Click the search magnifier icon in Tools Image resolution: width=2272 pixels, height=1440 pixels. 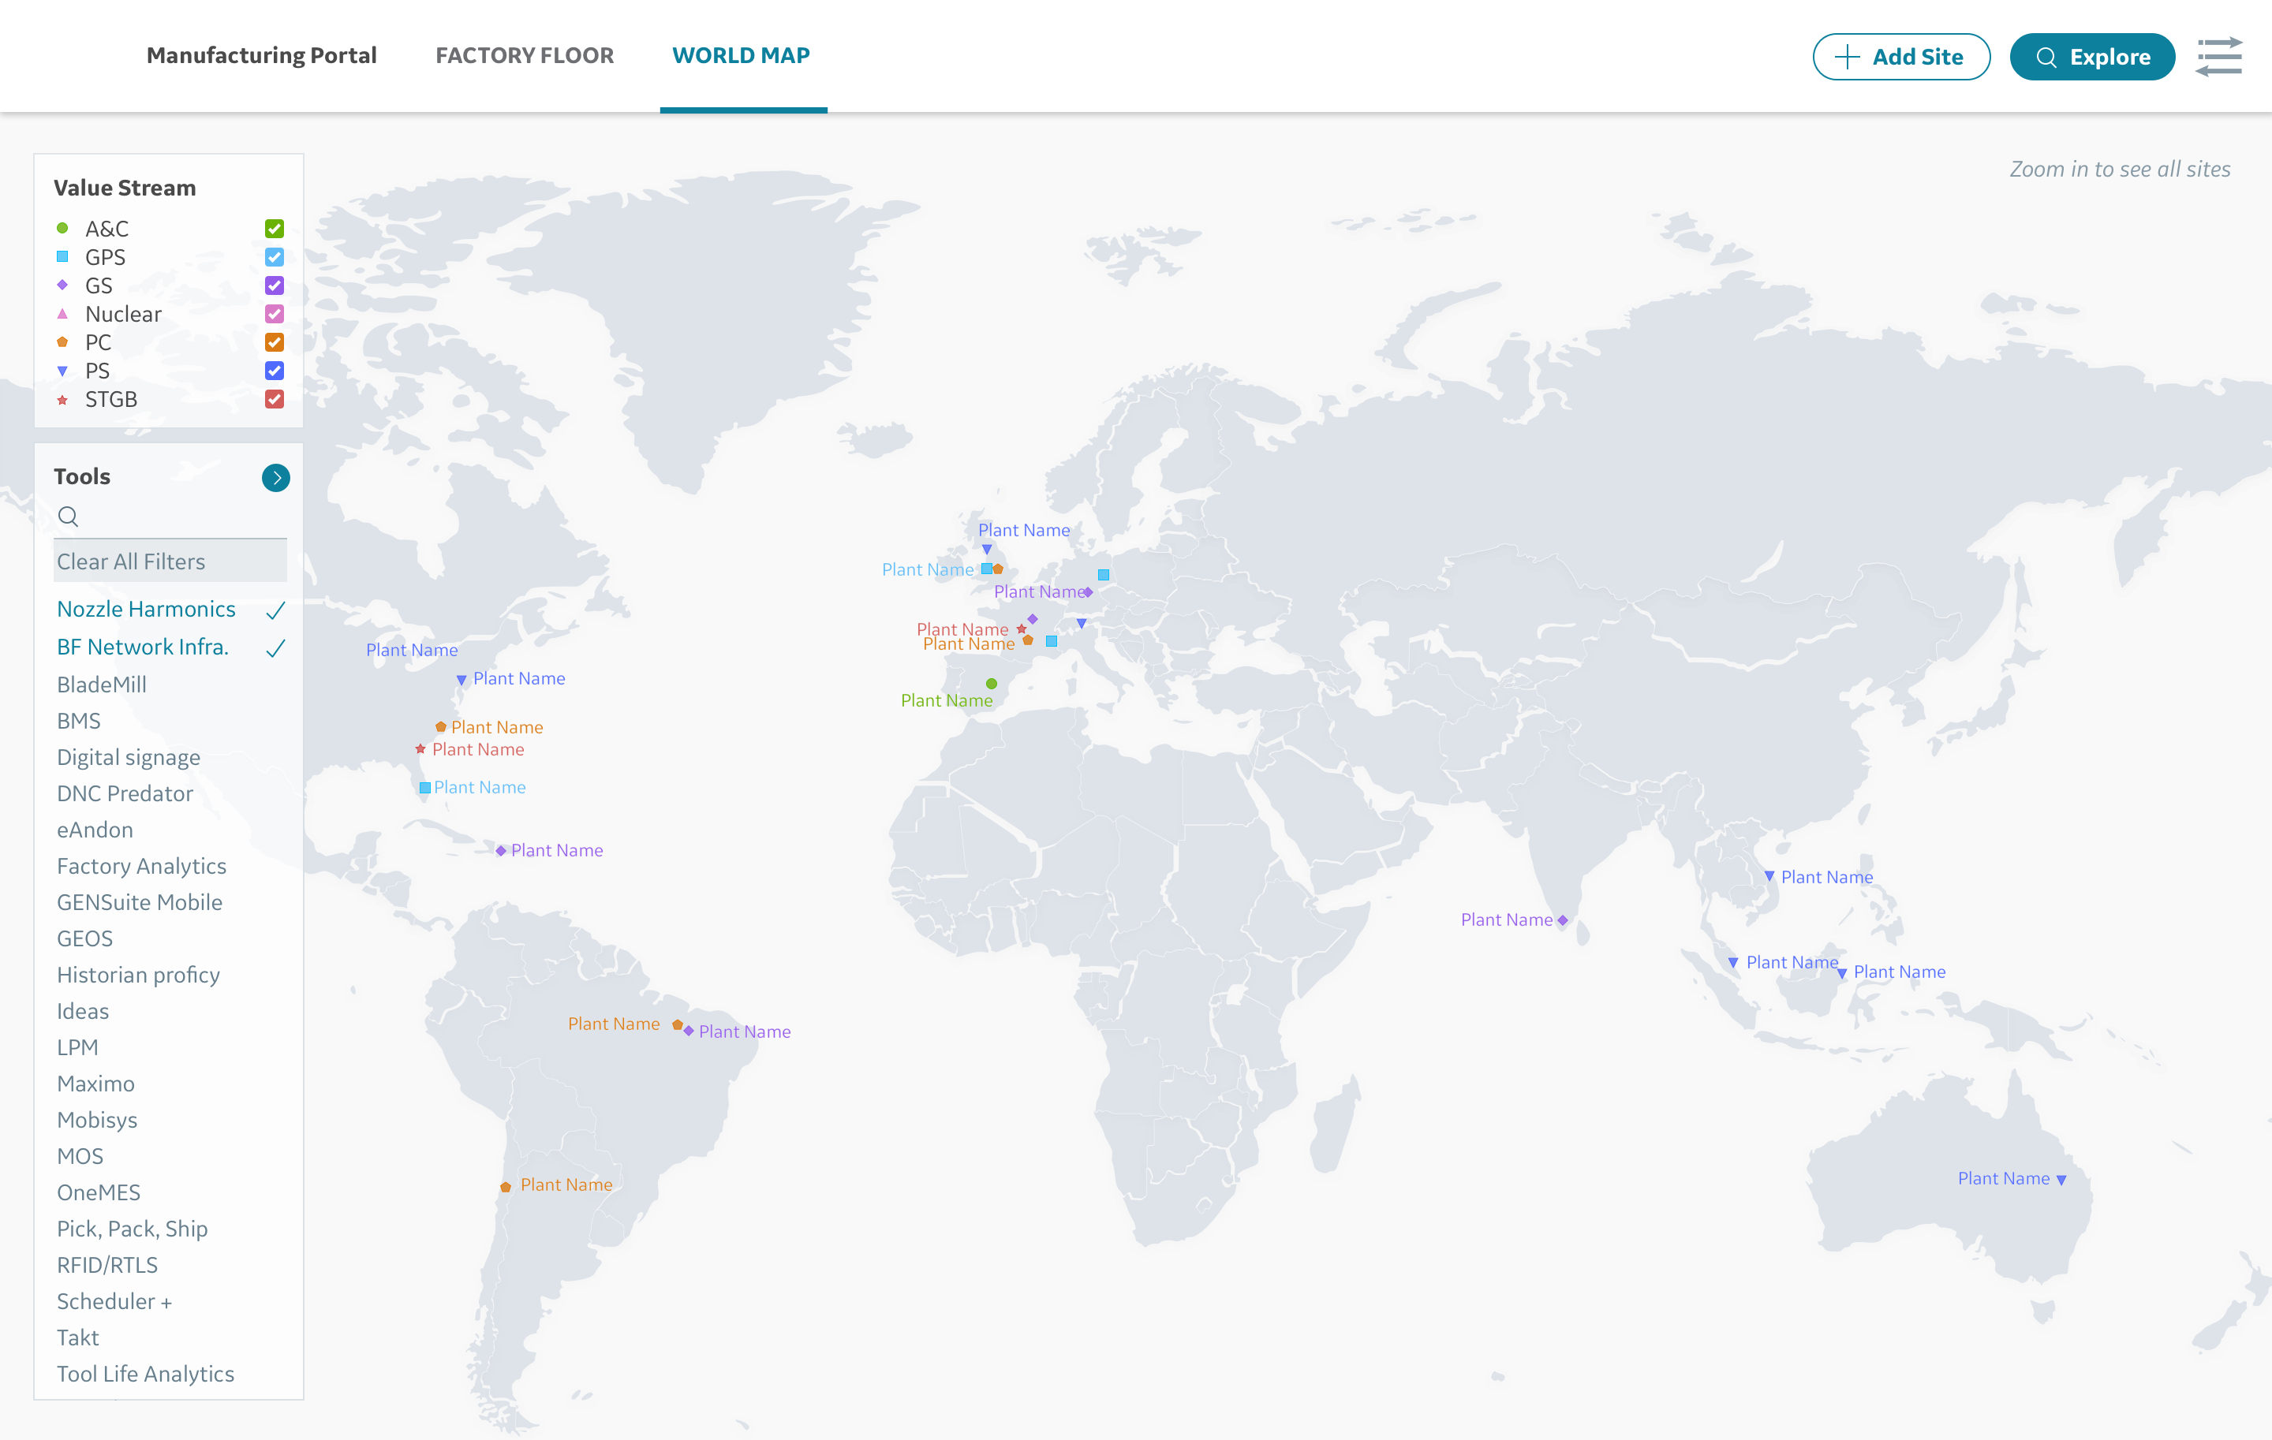[x=68, y=516]
